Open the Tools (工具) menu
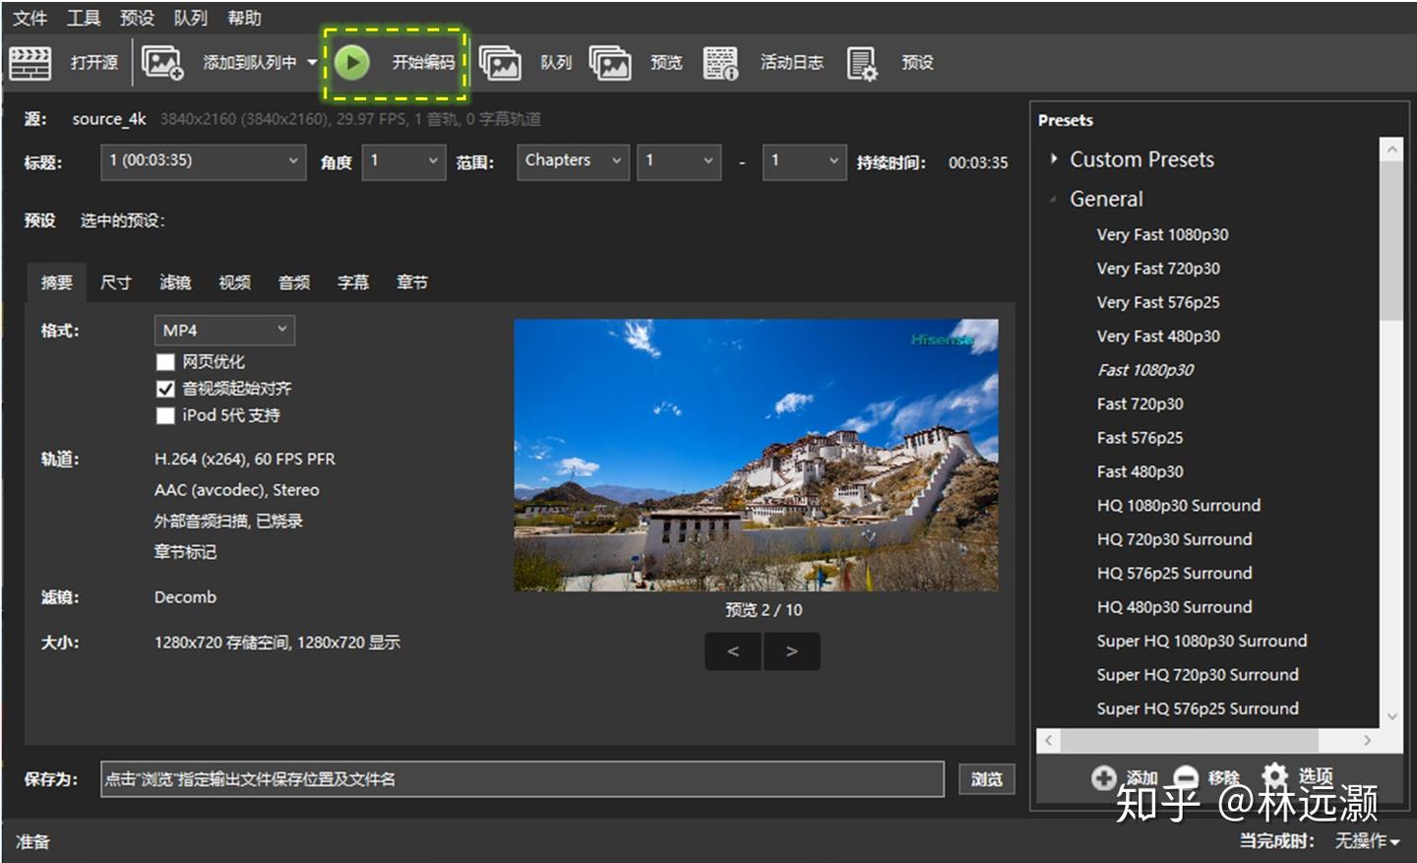 [x=84, y=18]
